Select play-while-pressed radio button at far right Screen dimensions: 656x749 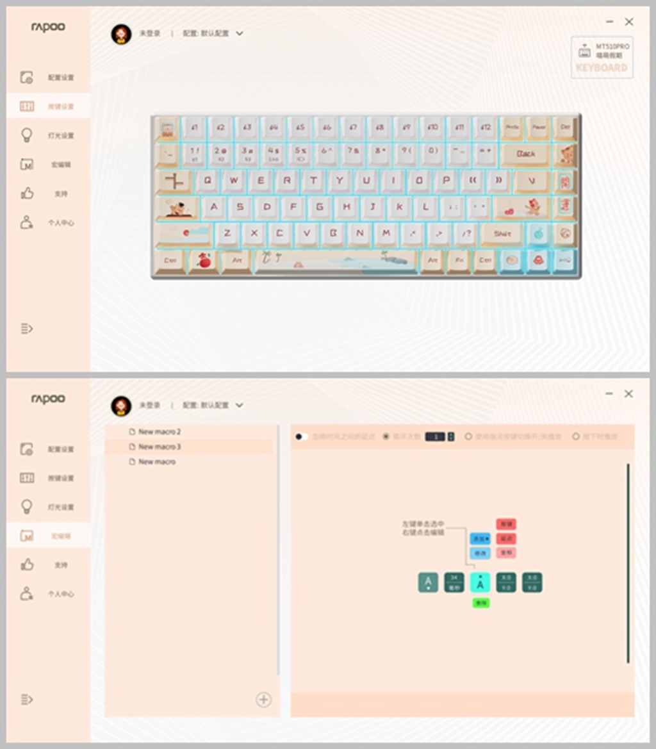tap(576, 437)
